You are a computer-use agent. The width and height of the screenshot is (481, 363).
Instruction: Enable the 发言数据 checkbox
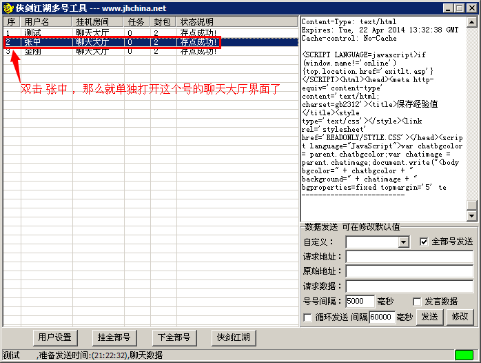click(417, 302)
